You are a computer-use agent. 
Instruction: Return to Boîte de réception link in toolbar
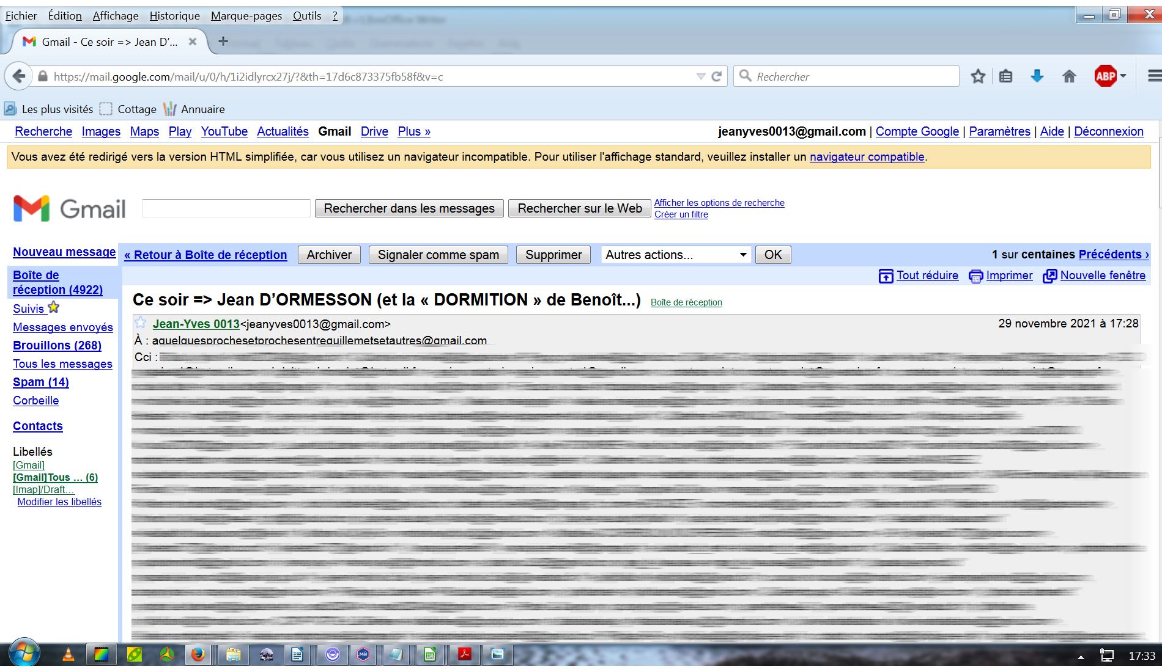click(205, 255)
